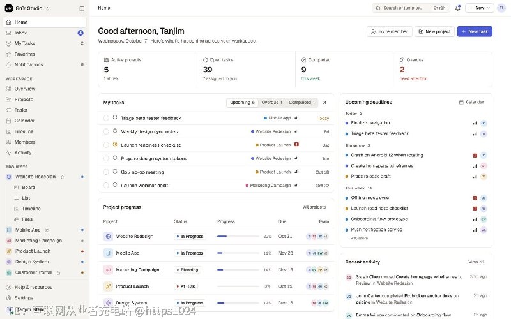Click the Website Redesign progress bar
The width and height of the screenshot is (511, 319).
click(x=238, y=236)
